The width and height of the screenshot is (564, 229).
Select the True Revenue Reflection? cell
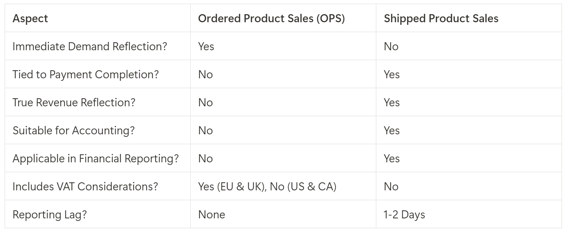(x=74, y=102)
